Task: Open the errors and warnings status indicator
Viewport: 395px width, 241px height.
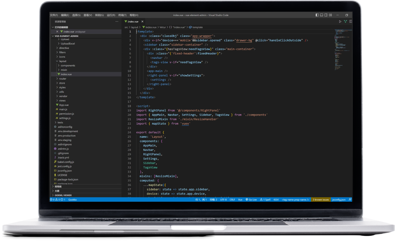Action: click(57, 200)
